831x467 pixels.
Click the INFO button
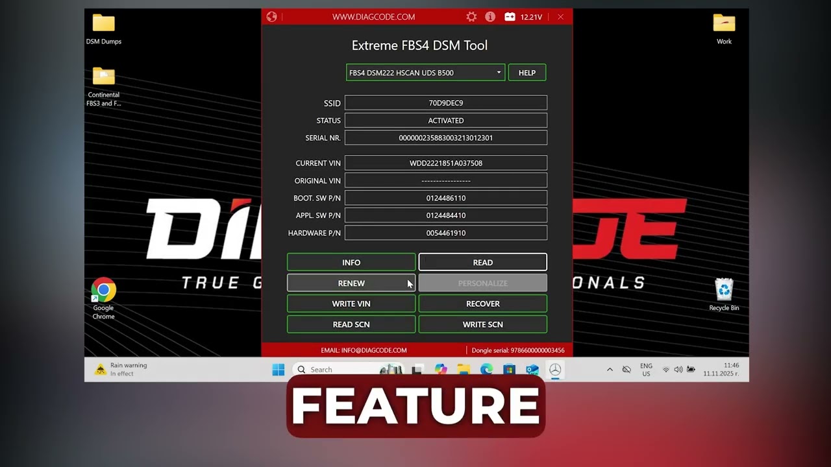[351, 262]
